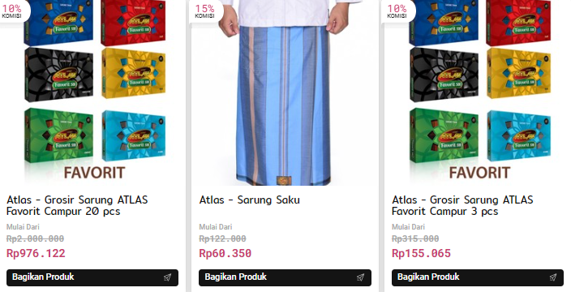
Task: Click the Rp155.065 discounted price
Action: [x=421, y=253]
